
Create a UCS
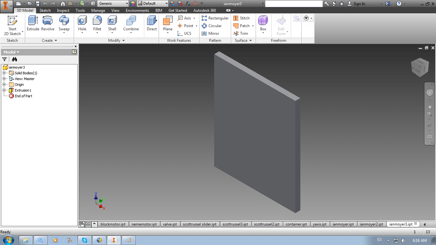point(184,33)
